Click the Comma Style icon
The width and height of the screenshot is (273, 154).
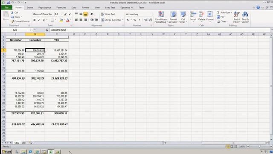pos(139,20)
